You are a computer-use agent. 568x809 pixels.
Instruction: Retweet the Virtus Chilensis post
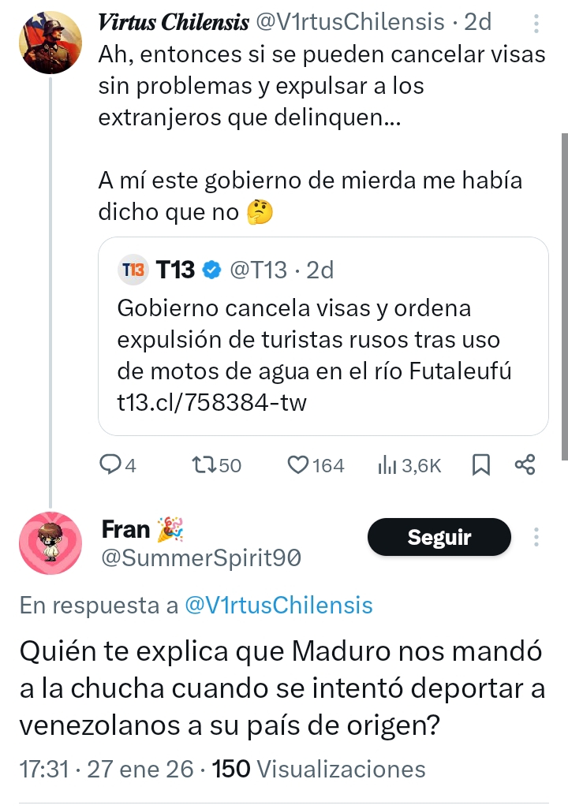(x=204, y=465)
